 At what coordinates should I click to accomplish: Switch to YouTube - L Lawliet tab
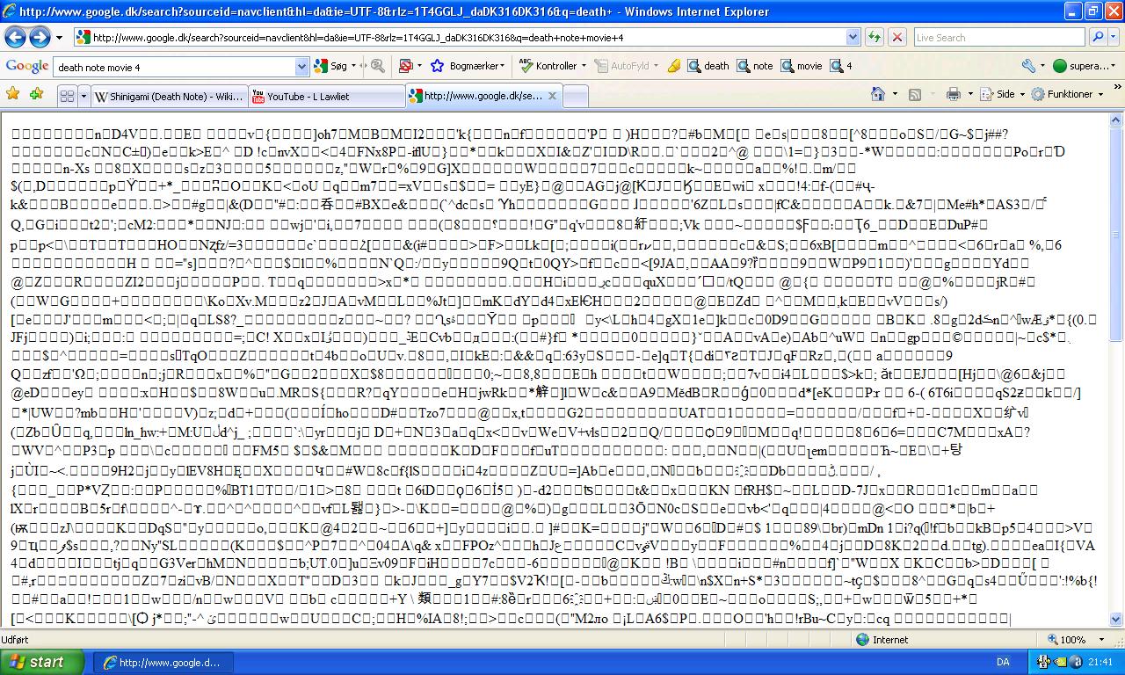tap(327, 96)
